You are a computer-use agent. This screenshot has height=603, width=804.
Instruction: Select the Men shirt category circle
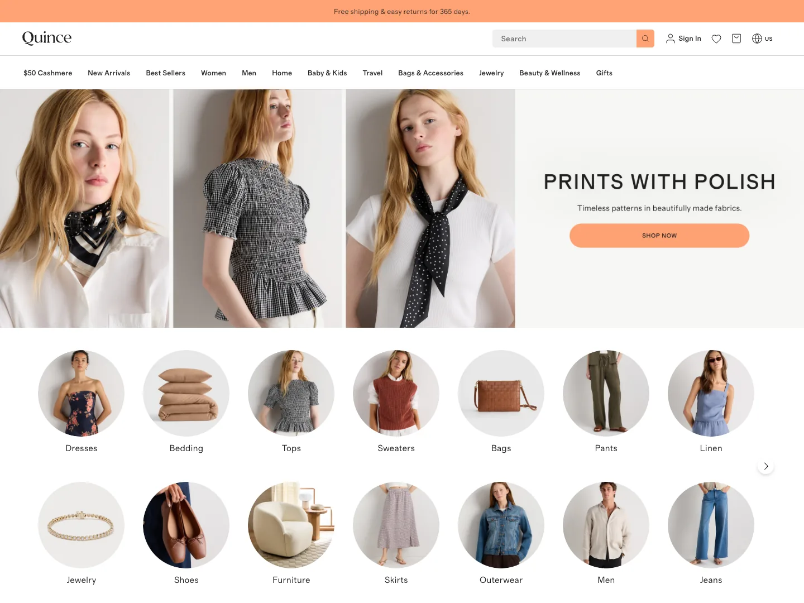pyautogui.click(x=606, y=525)
